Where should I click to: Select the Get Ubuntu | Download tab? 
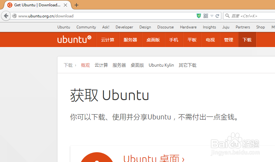pyautogui.click(x=37, y=5)
